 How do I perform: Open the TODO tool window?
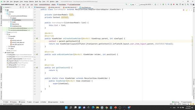[x=6, y=102]
